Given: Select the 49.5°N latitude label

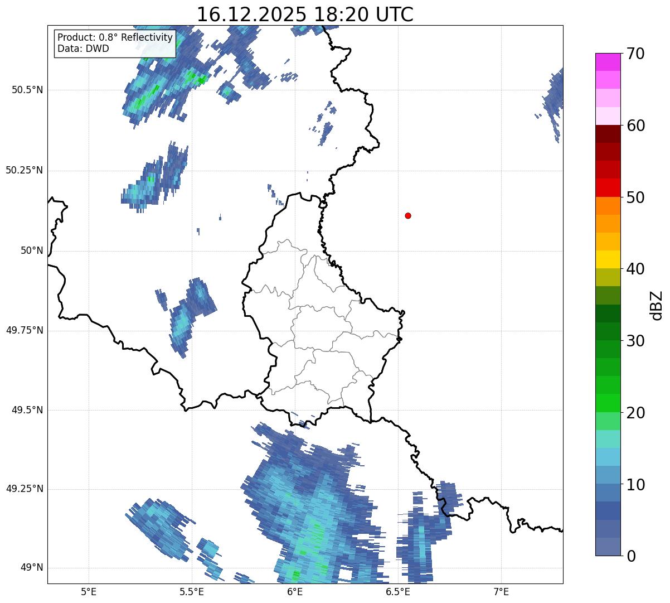Looking at the screenshot, I should pyautogui.click(x=28, y=410).
